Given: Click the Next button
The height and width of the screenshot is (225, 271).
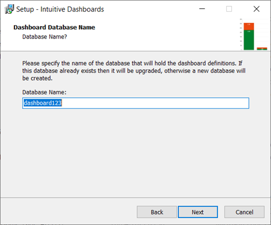Looking at the screenshot, I should click(198, 212).
